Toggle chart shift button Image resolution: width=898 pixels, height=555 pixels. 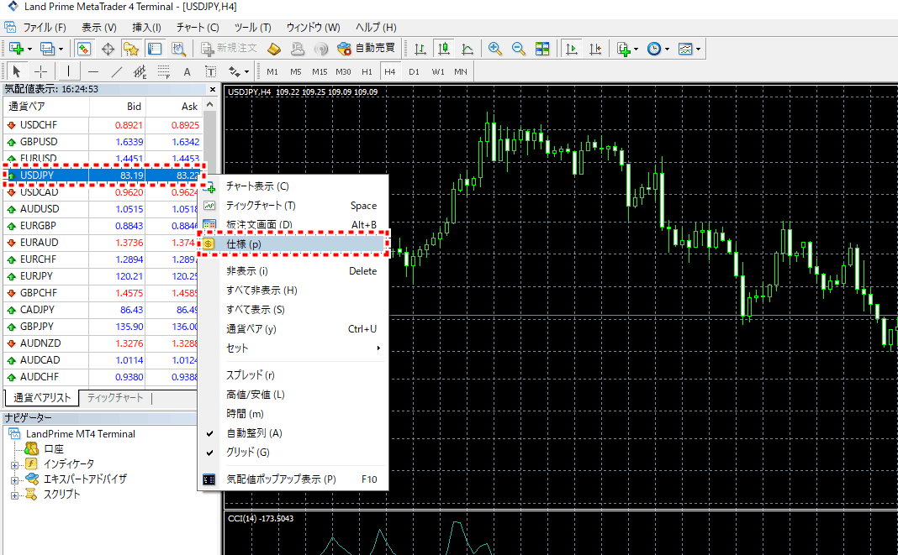595,49
